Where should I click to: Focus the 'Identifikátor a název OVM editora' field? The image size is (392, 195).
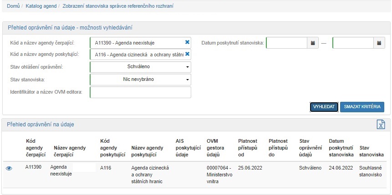tap(141, 92)
